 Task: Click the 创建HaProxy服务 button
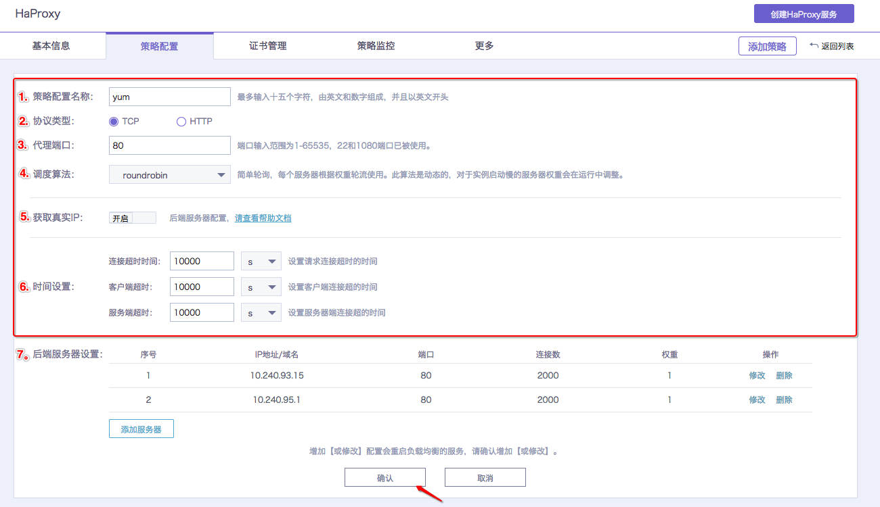(804, 14)
